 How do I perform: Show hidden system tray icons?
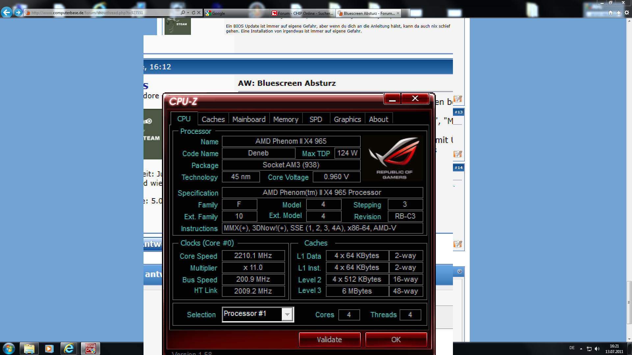(581, 348)
